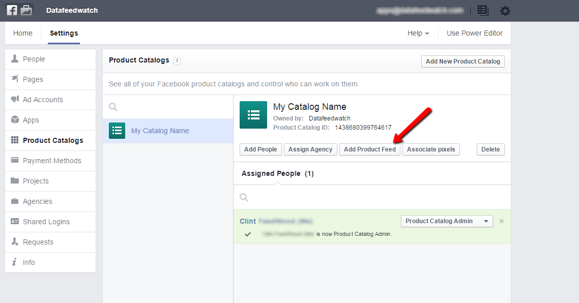Click the large green catalog icon in details
Viewport: 579px width, 303px height.
coord(253,115)
